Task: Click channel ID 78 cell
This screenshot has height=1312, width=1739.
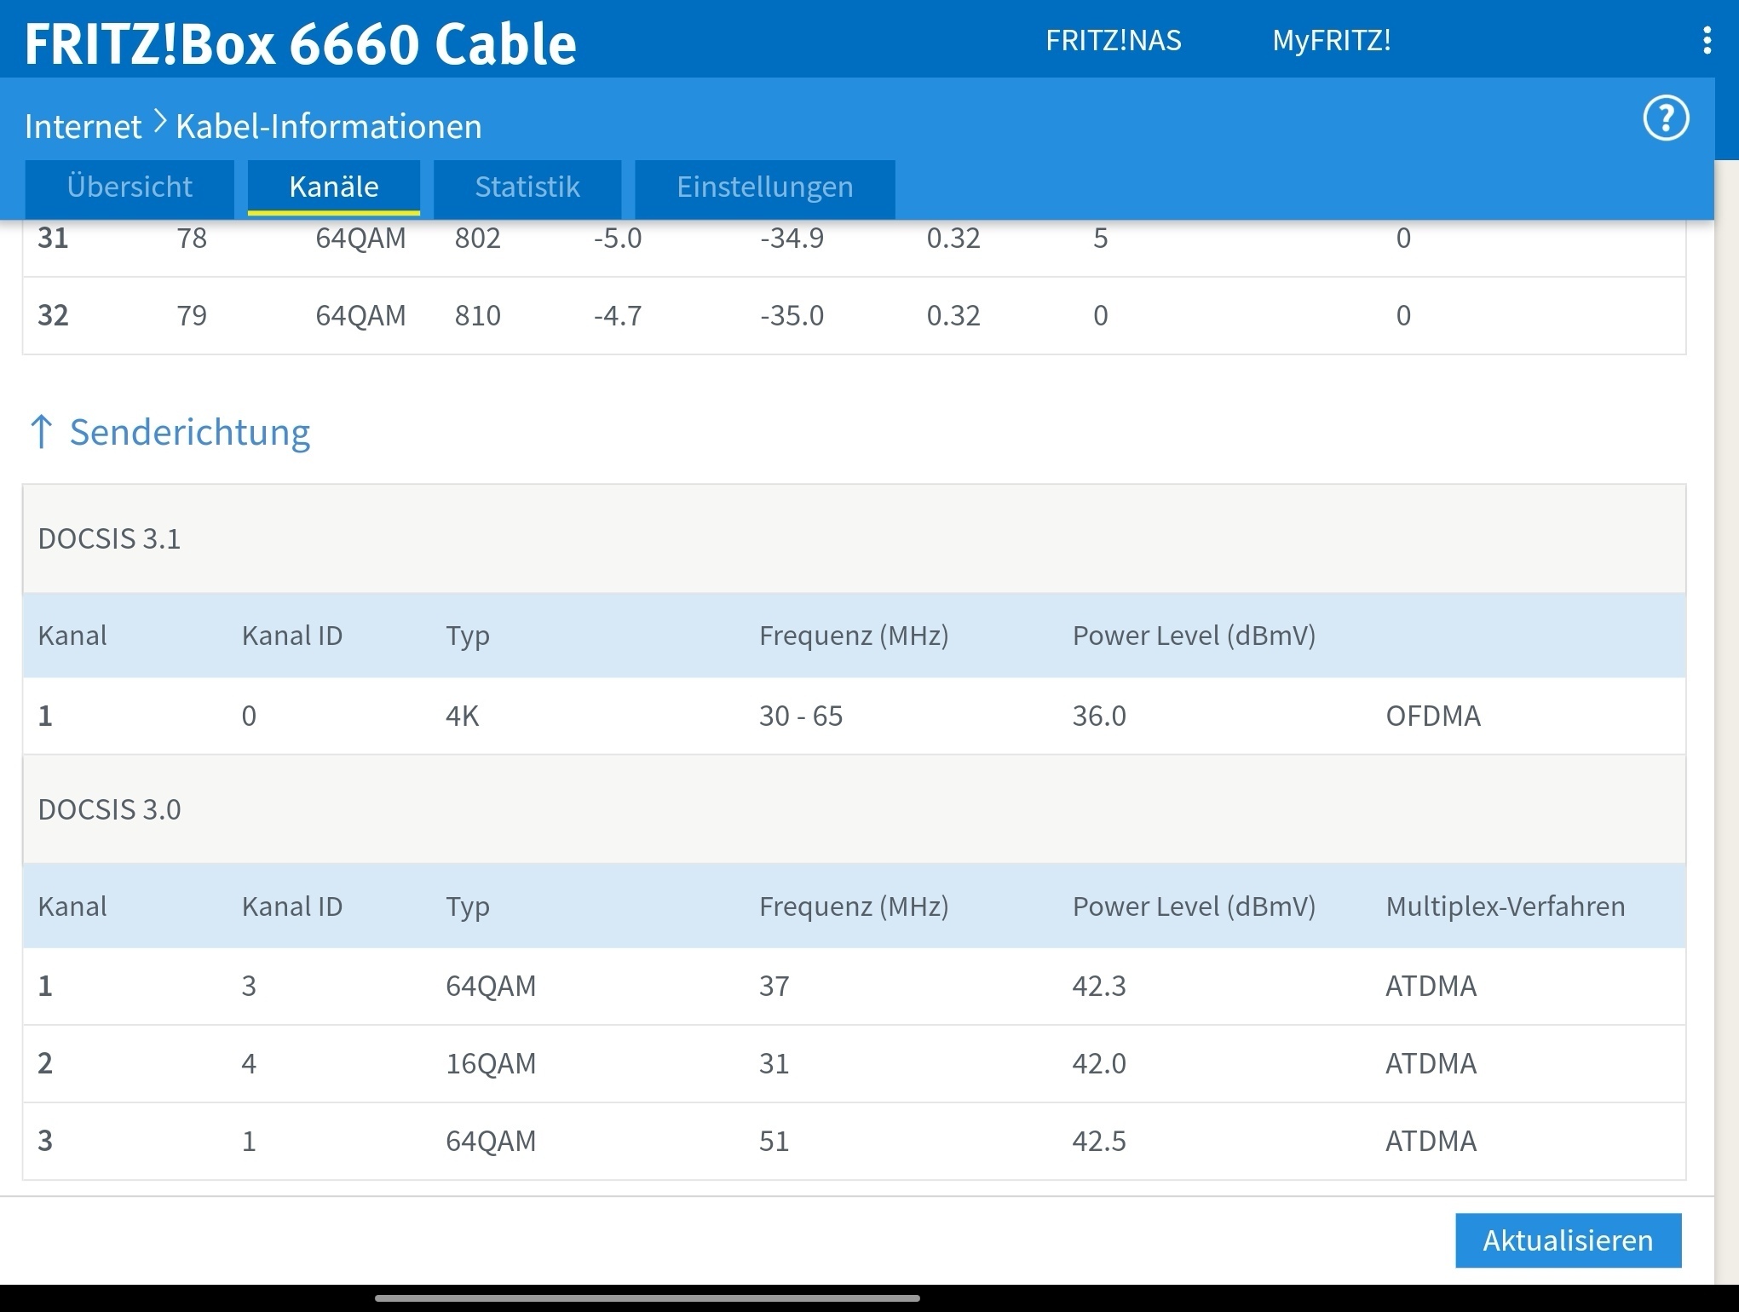Action: [192, 238]
